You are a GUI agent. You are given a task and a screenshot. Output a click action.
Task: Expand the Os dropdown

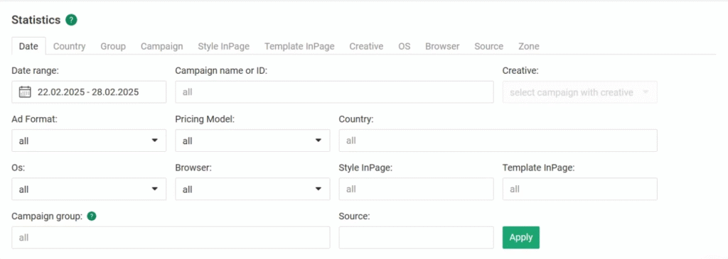click(89, 189)
